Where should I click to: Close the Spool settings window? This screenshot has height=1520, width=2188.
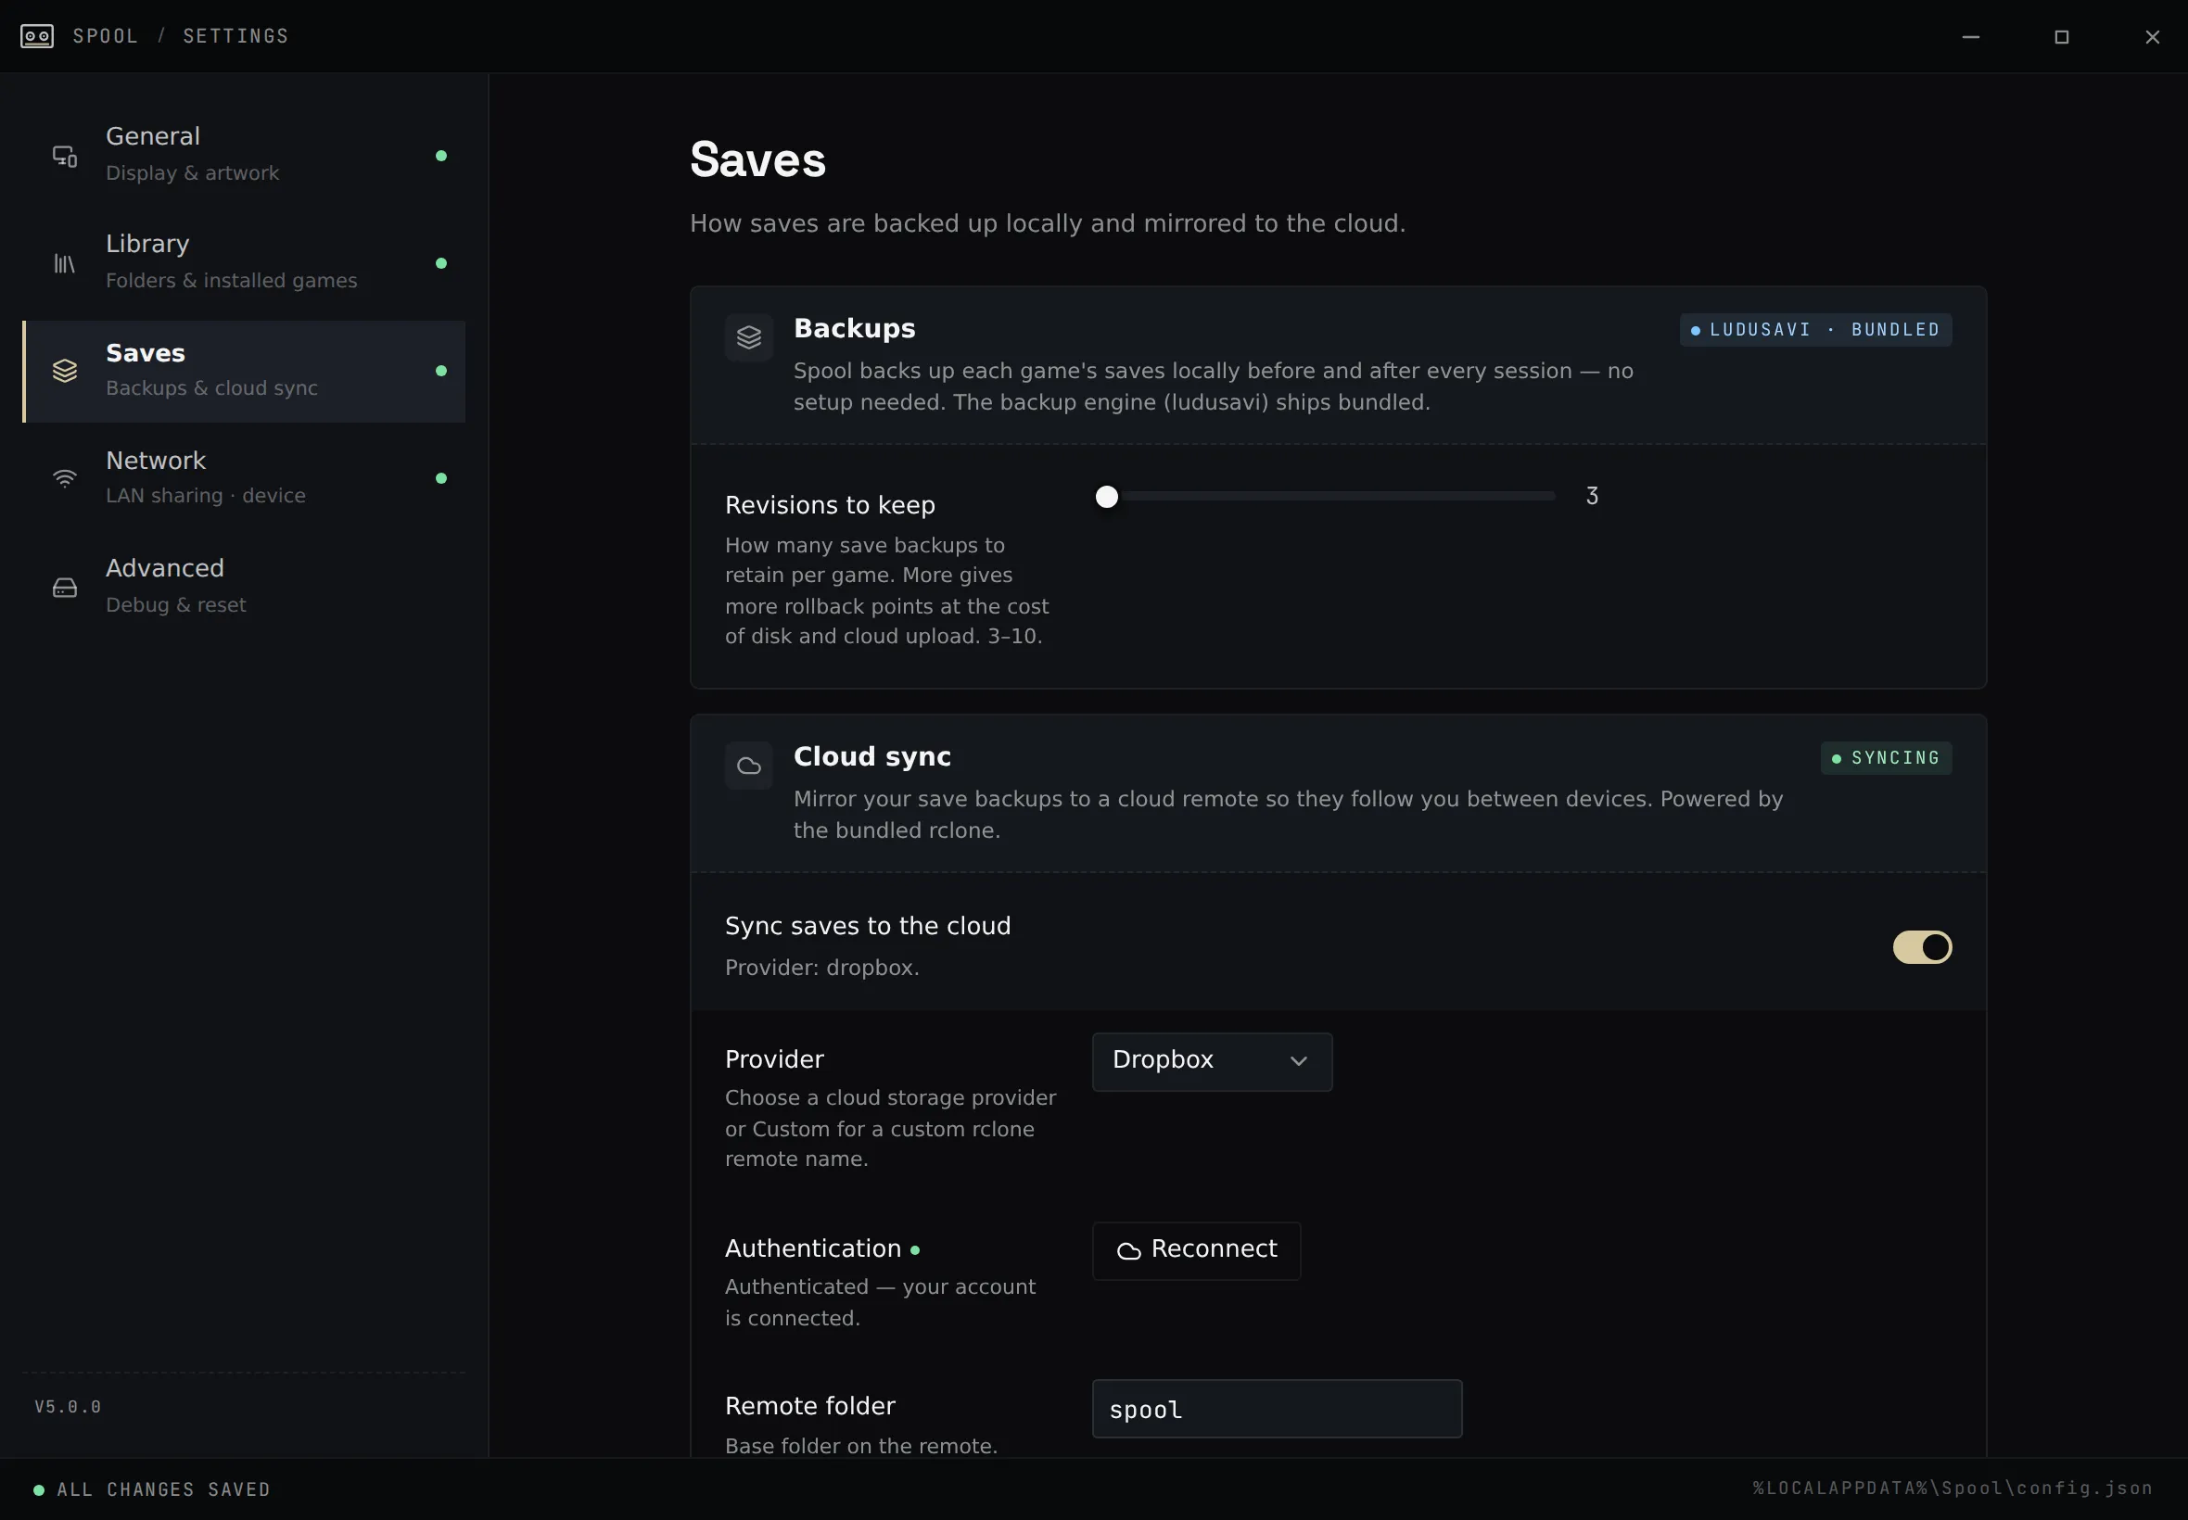click(x=2152, y=36)
